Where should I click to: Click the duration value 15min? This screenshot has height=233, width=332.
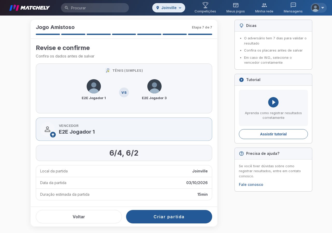[203, 194]
